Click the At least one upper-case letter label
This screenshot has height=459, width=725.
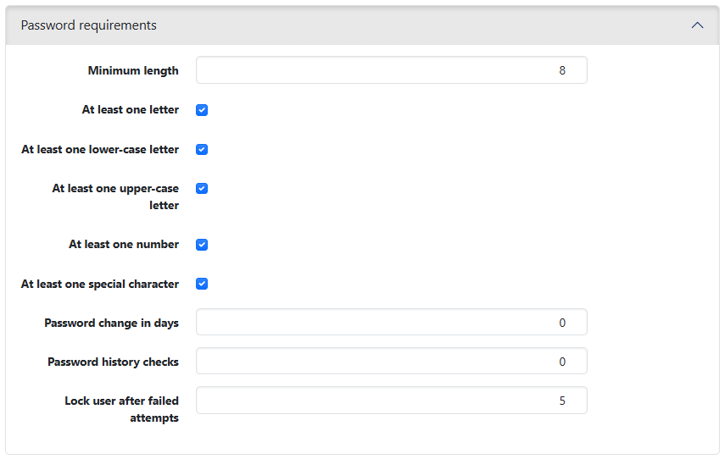coord(115,196)
